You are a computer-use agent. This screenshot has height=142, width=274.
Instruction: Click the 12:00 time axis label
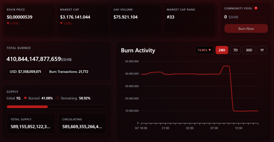[238, 128]
